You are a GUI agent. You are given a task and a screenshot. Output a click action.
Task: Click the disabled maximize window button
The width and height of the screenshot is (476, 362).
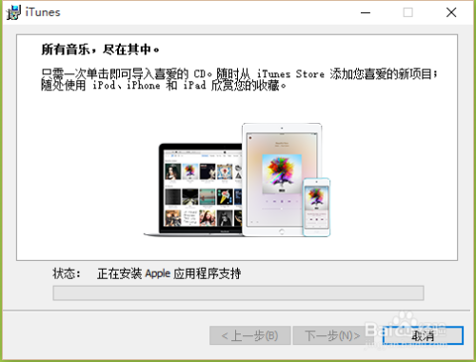407,12
